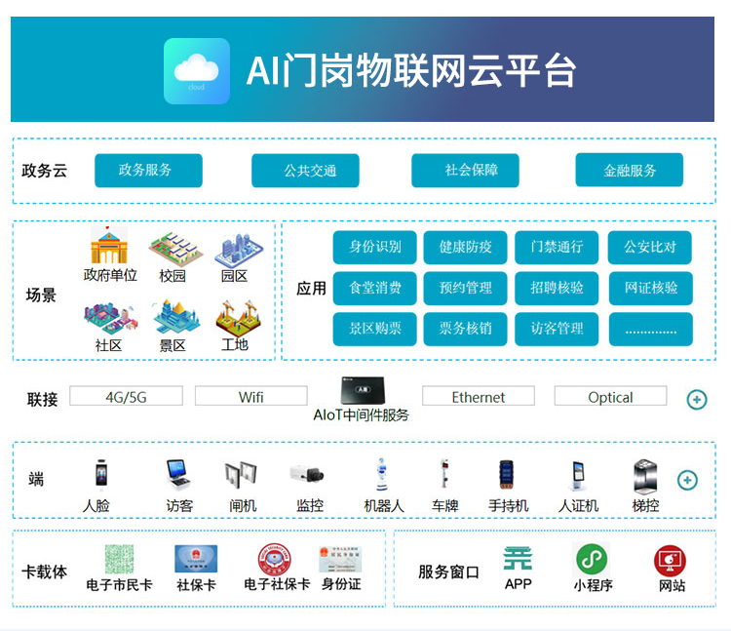Click the ellipsis more applications button
This screenshot has height=631, width=731.
[650, 330]
